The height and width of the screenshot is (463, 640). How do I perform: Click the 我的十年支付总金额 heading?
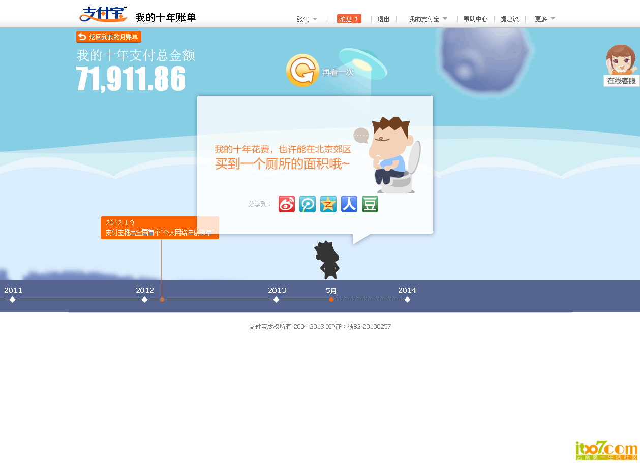136,55
